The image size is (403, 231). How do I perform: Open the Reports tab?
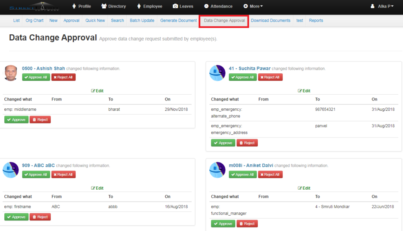pyautogui.click(x=316, y=20)
